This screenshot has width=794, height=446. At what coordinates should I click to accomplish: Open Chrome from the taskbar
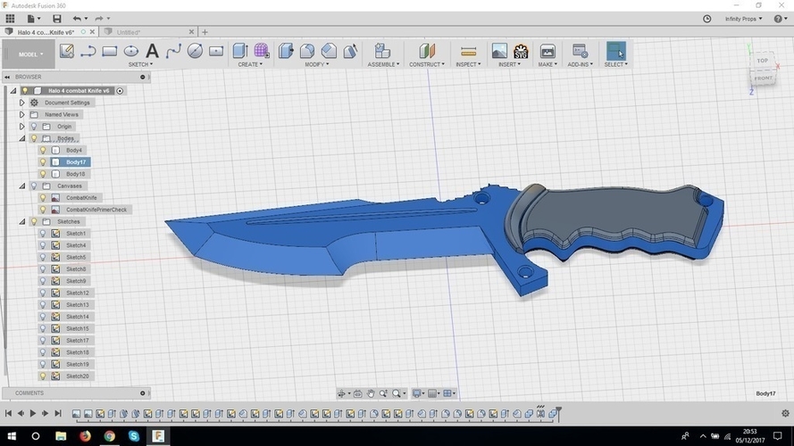(109, 436)
